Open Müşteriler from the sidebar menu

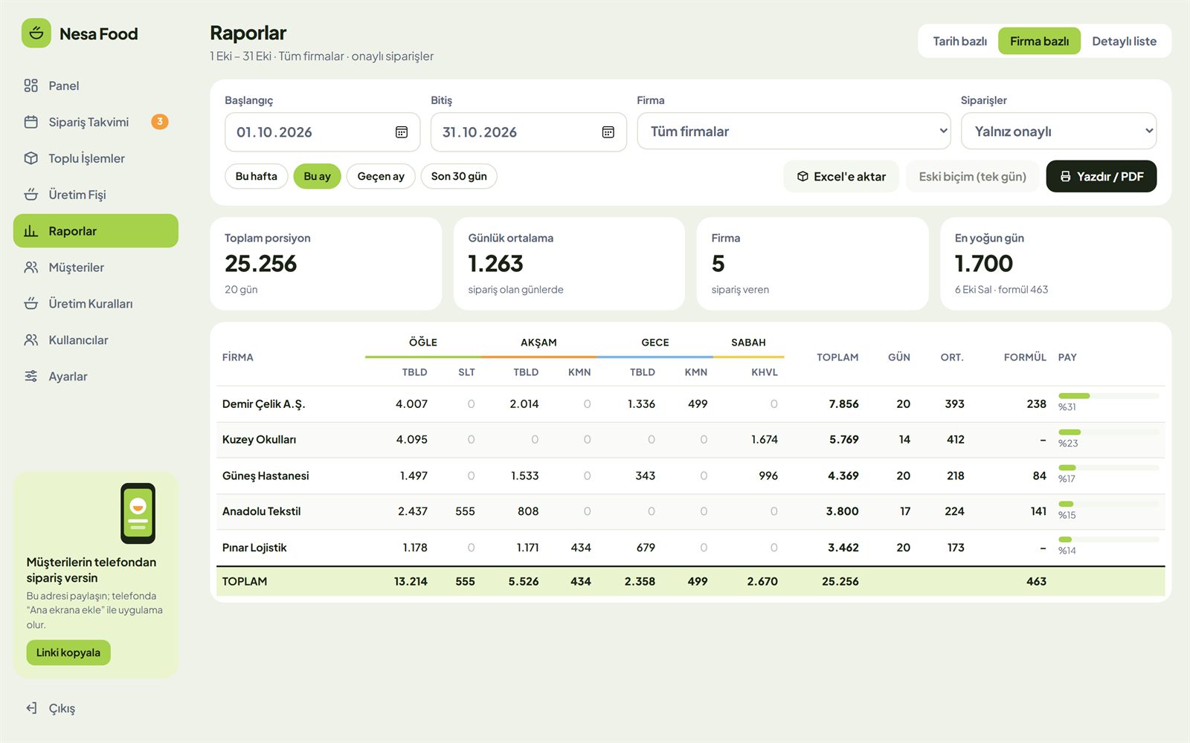96,267
